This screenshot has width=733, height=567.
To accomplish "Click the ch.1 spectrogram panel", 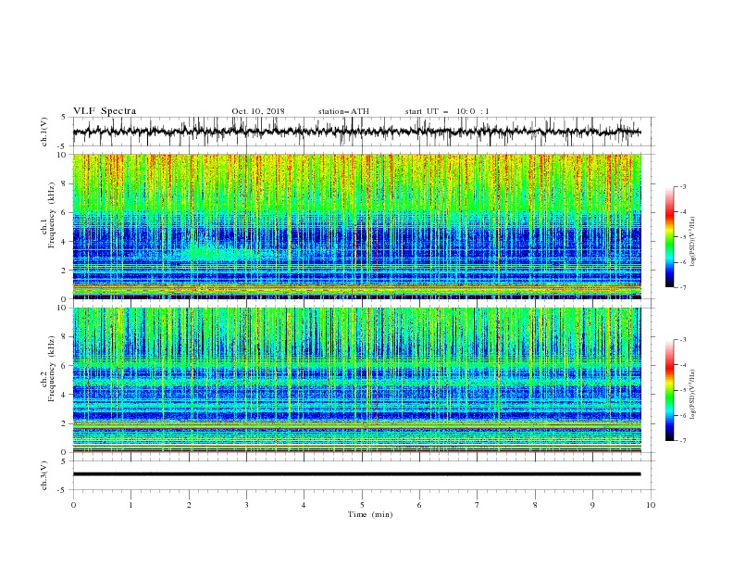I will pos(356,226).
